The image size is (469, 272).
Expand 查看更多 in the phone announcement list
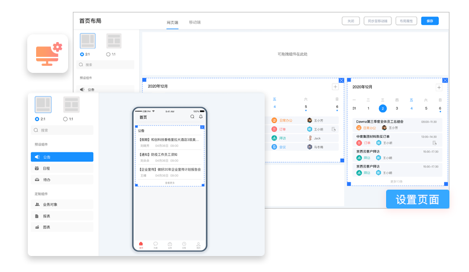pyautogui.click(x=170, y=183)
